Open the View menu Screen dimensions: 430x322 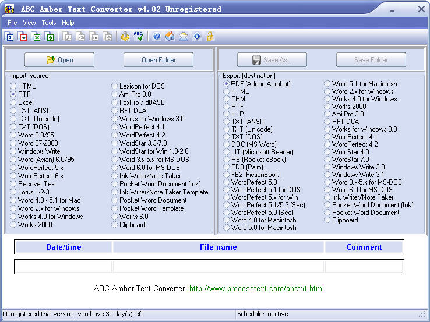coord(29,23)
